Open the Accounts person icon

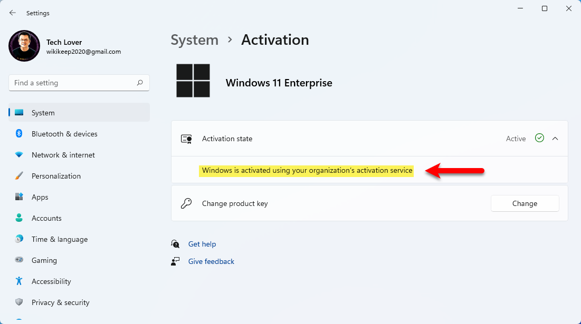(19, 218)
